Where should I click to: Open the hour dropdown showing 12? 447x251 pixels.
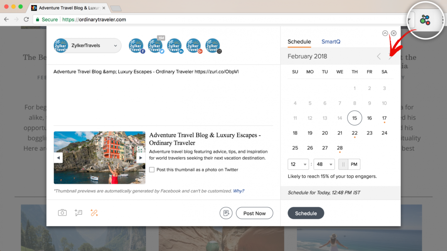pos(298,164)
